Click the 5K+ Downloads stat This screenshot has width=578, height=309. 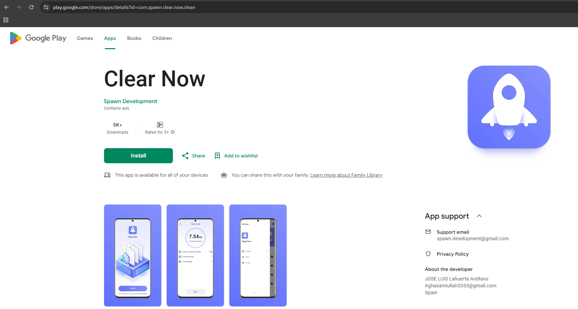[x=117, y=128]
